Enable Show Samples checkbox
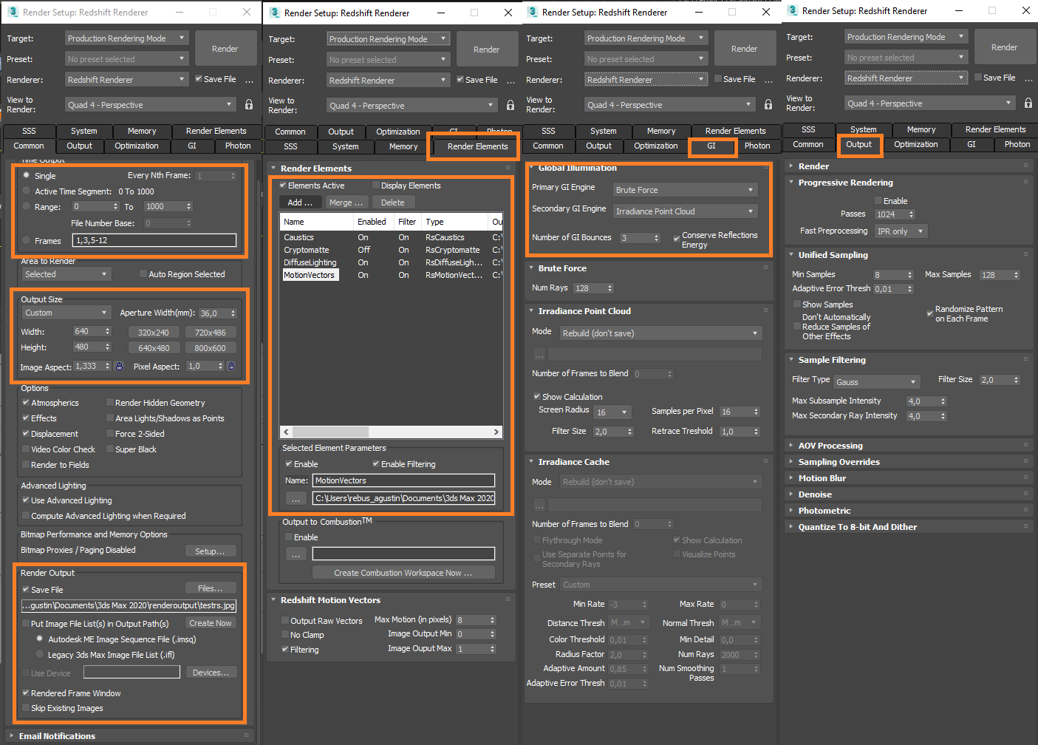 pyautogui.click(x=797, y=305)
